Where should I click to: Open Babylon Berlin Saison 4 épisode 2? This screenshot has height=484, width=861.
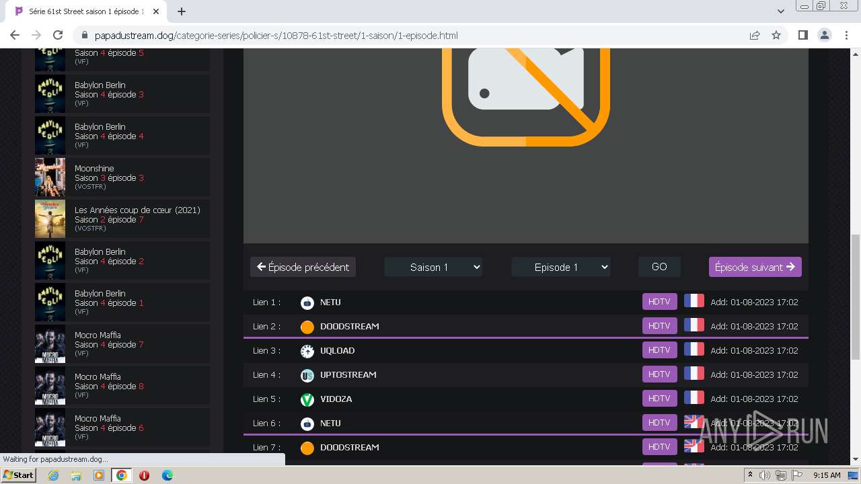(122, 261)
